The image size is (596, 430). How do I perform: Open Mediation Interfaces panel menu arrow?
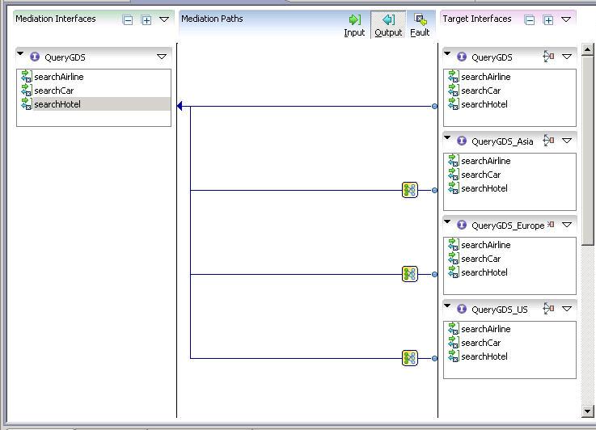(164, 19)
